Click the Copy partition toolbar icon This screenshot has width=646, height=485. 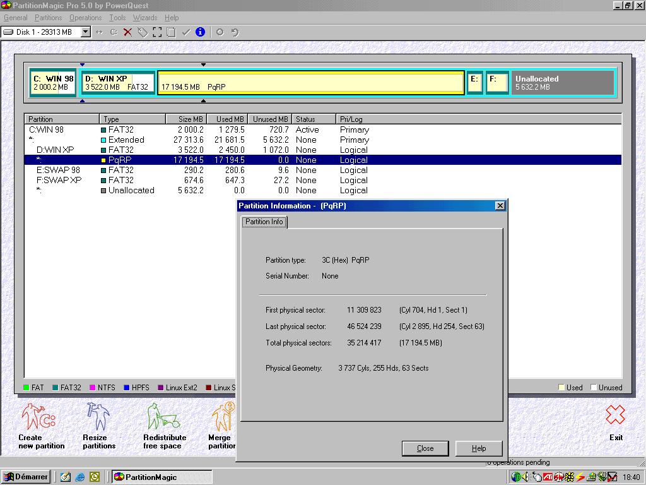pyautogui.click(x=172, y=32)
